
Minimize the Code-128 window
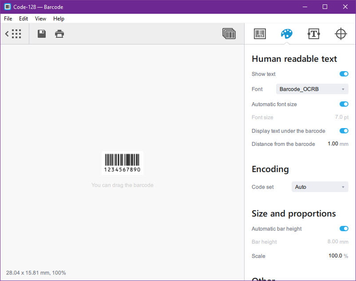(305, 7)
